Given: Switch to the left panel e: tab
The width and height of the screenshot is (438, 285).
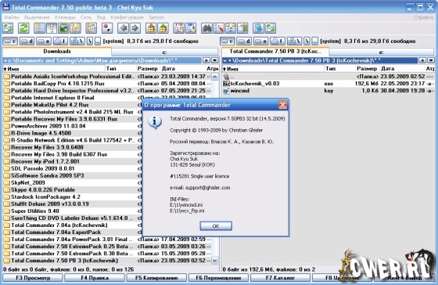Looking at the screenshot, I should pos(165,52).
